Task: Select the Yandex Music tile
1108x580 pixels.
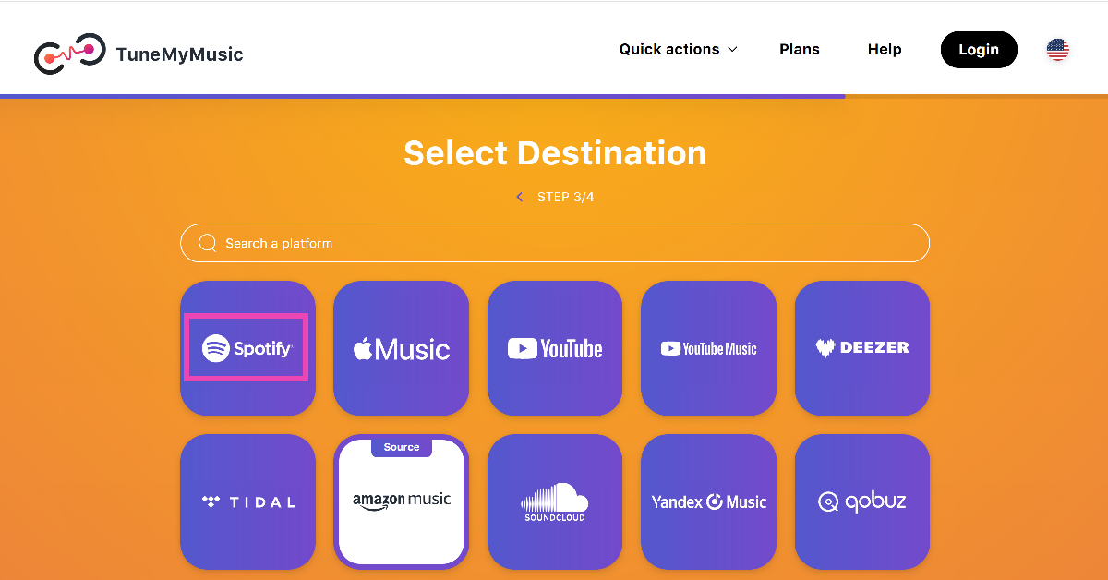Action: (x=708, y=501)
